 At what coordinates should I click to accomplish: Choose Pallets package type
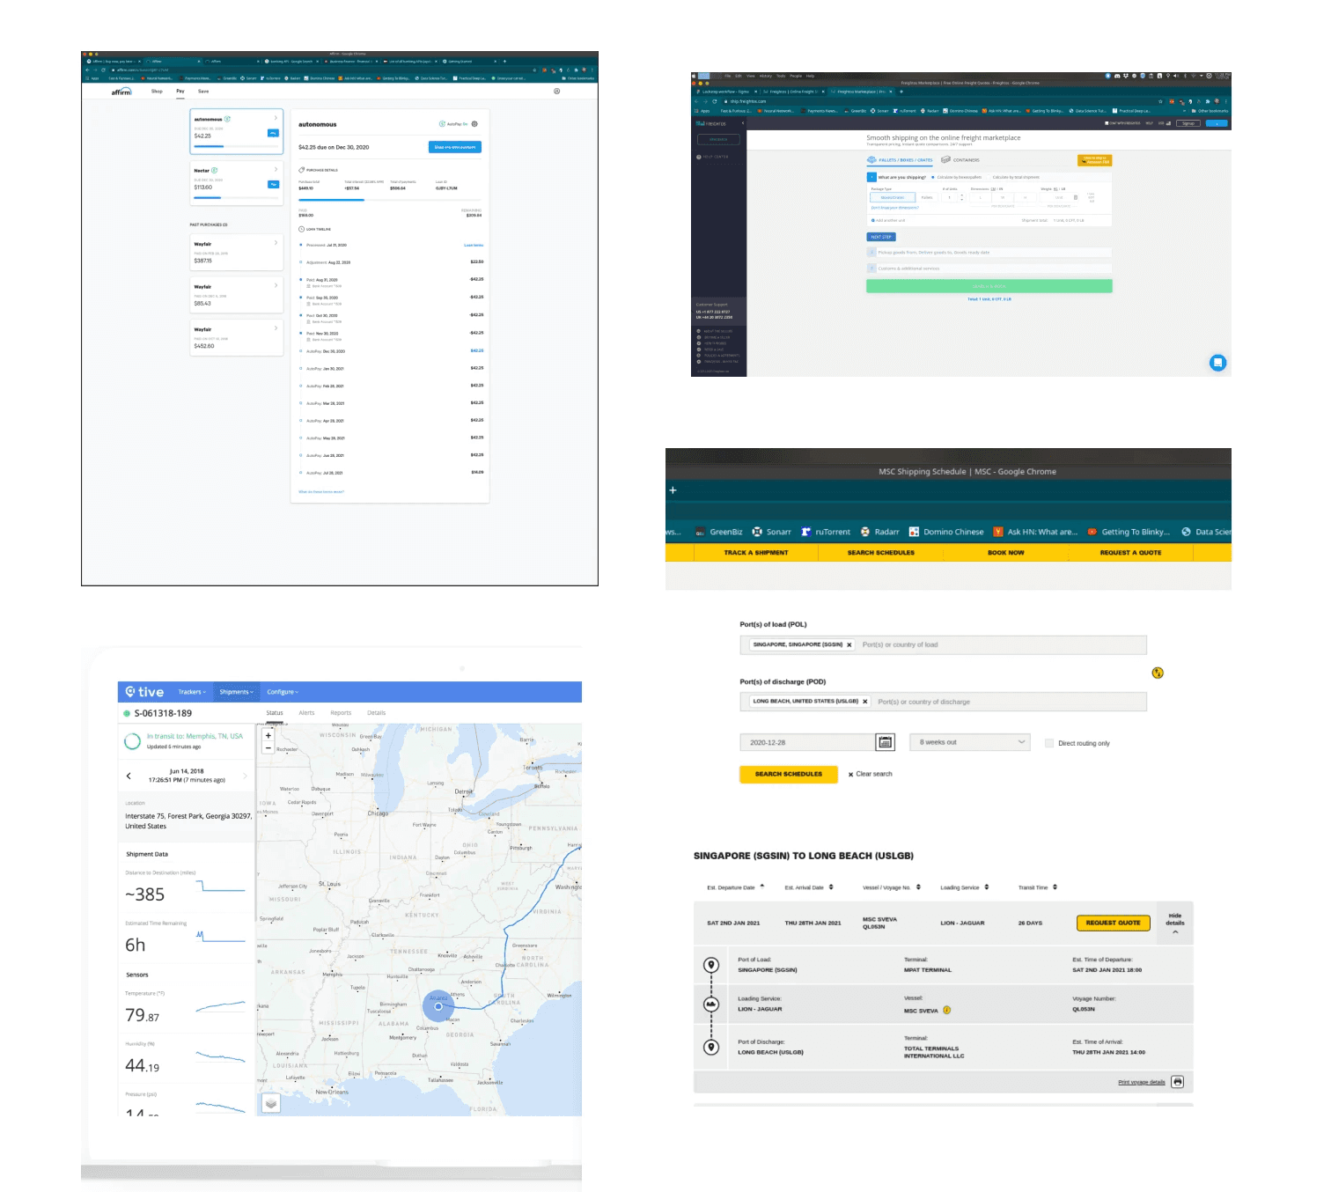(x=927, y=197)
